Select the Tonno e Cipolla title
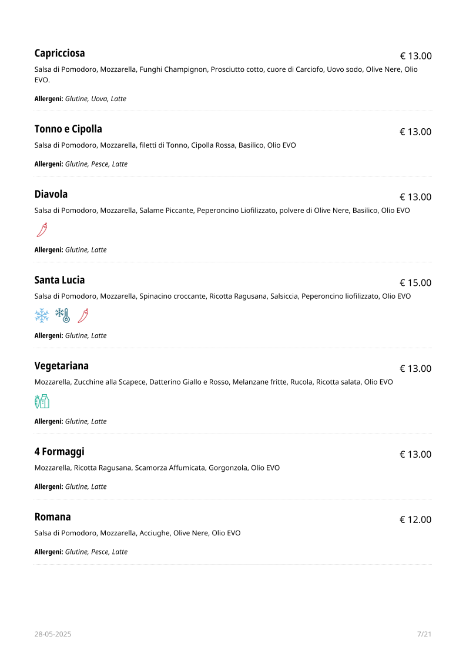The height and width of the screenshot is (660, 466). 68,129
